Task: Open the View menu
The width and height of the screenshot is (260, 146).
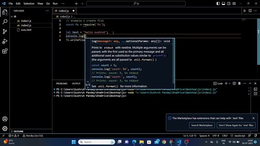Action: [40, 4]
